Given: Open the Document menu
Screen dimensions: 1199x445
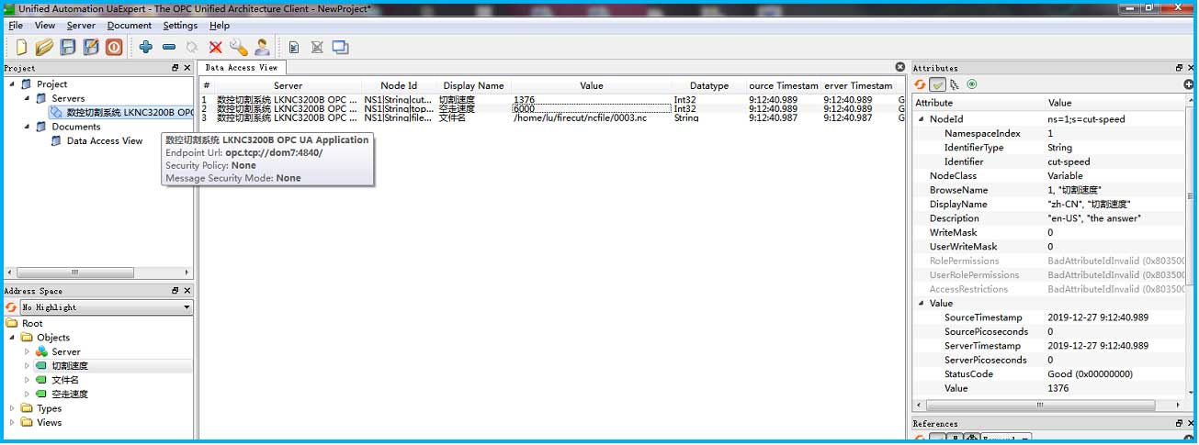Looking at the screenshot, I should 130,26.
